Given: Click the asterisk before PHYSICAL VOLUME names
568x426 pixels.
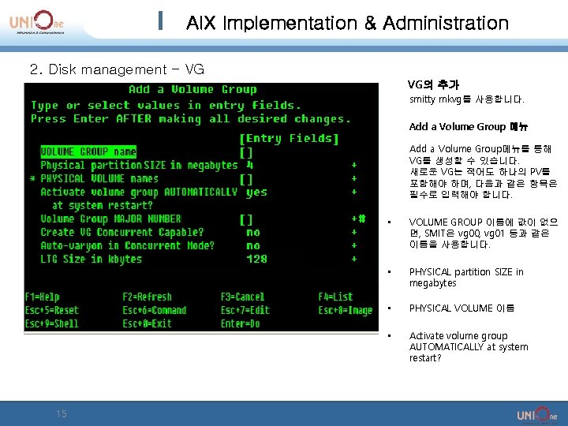Looking at the screenshot, I should click(32, 179).
